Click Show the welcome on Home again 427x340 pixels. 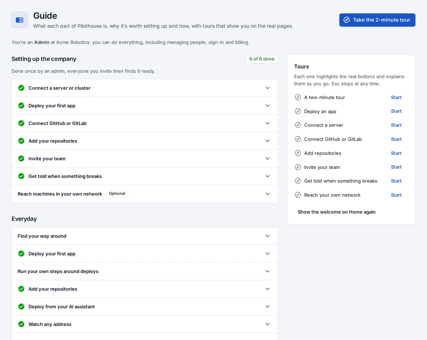click(336, 212)
